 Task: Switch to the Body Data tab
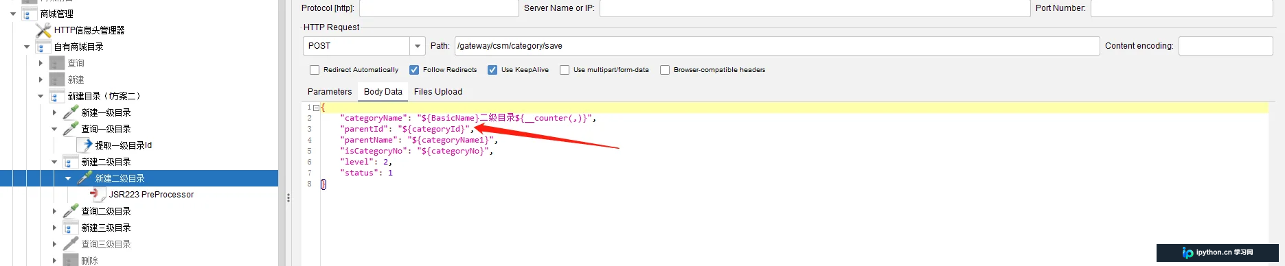click(x=383, y=92)
